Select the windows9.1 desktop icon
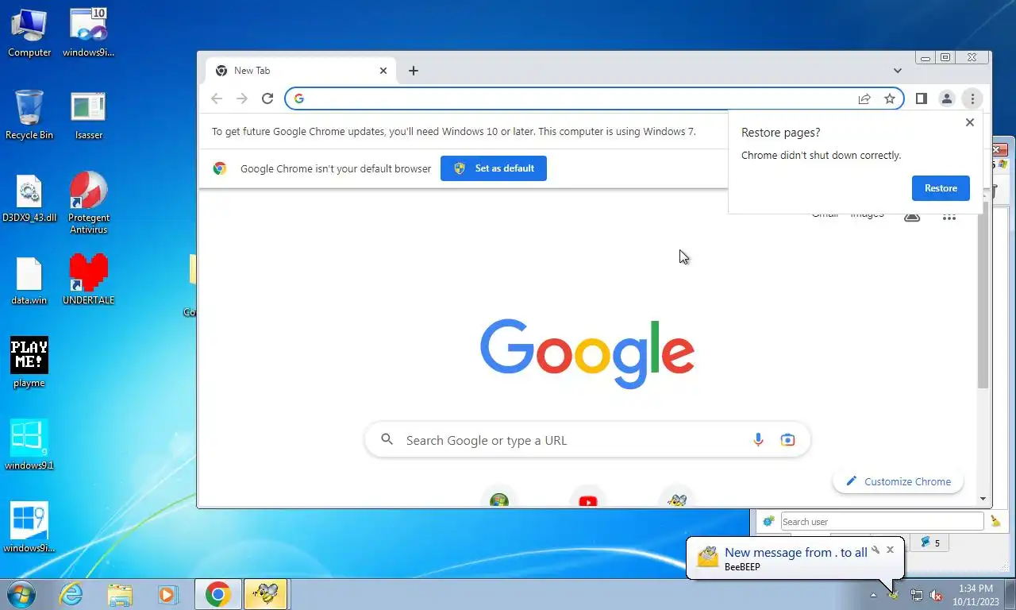This screenshot has height=610, width=1016. click(29, 444)
